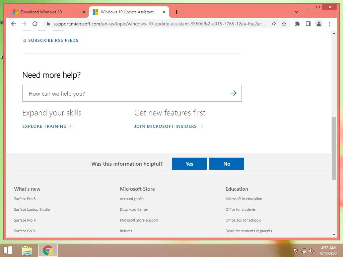Open Windows Start button
The height and width of the screenshot is (257, 343).
coord(8,250)
